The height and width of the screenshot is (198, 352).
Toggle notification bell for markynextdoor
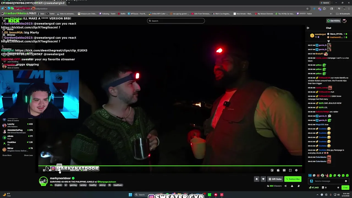coord(257,179)
